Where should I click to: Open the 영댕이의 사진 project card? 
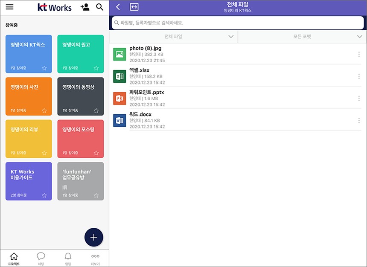(x=29, y=96)
